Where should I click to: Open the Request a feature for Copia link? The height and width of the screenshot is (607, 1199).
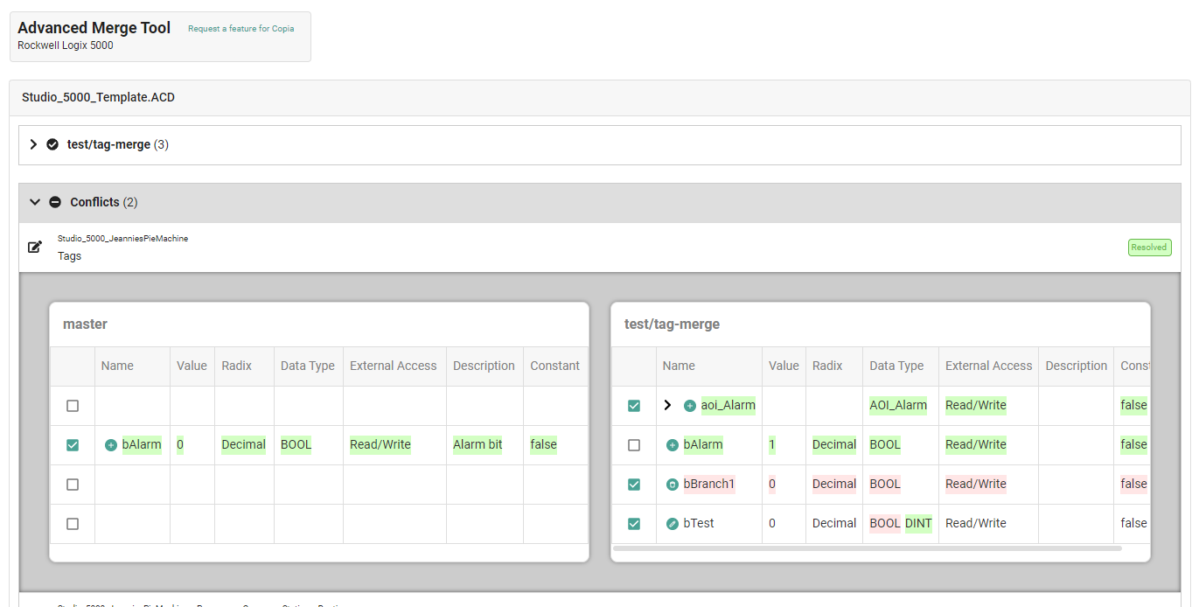(x=240, y=29)
